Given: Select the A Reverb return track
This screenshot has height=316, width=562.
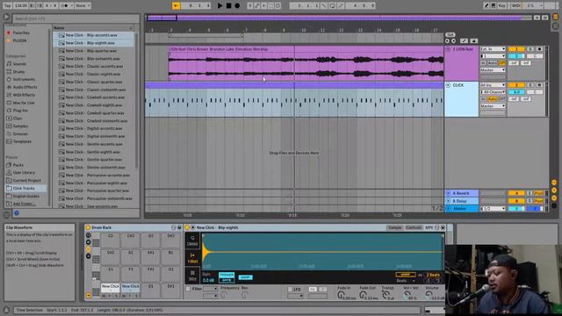Looking at the screenshot, I should (x=462, y=193).
